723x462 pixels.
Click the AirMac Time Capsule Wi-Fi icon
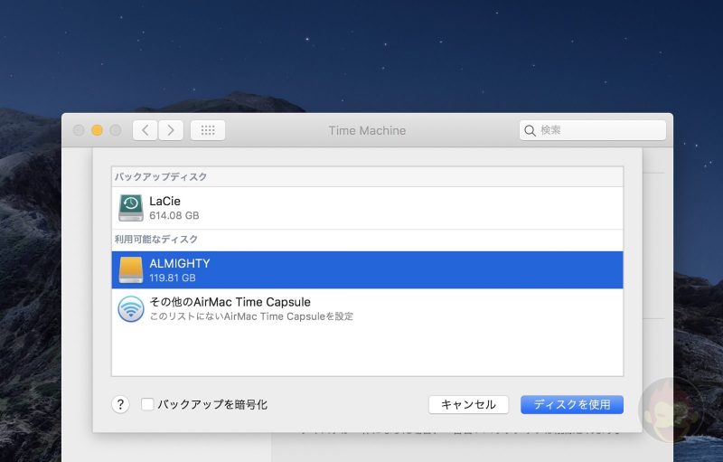click(x=131, y=308)
